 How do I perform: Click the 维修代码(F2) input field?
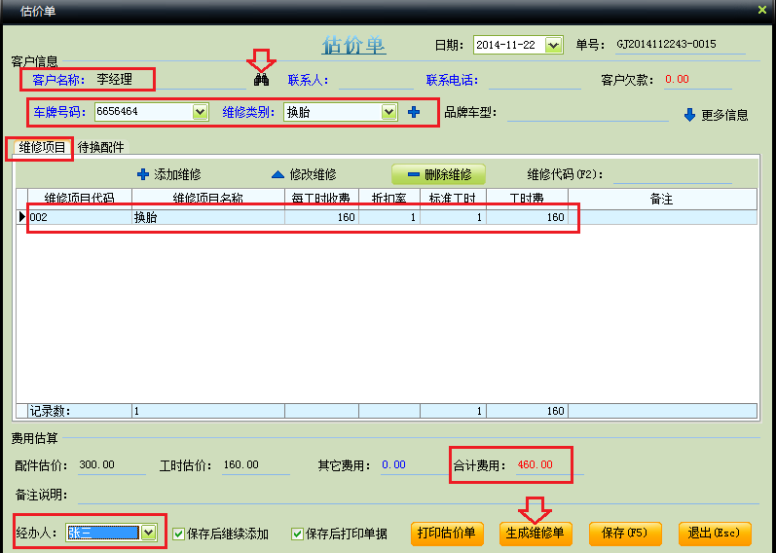[673, 174]
